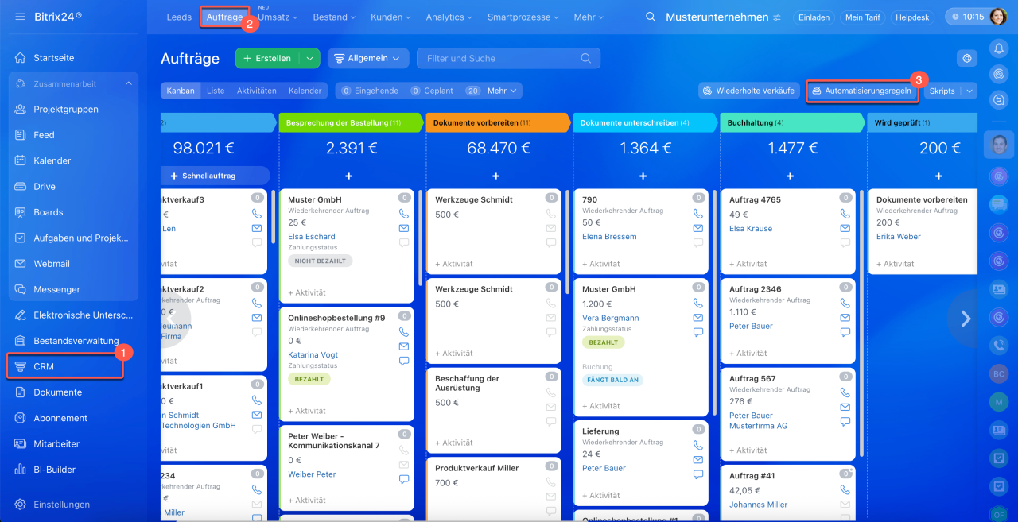Add deal with plus in Dokumente vorbereiten column
1018x522 pixels.
coord(496,176)
